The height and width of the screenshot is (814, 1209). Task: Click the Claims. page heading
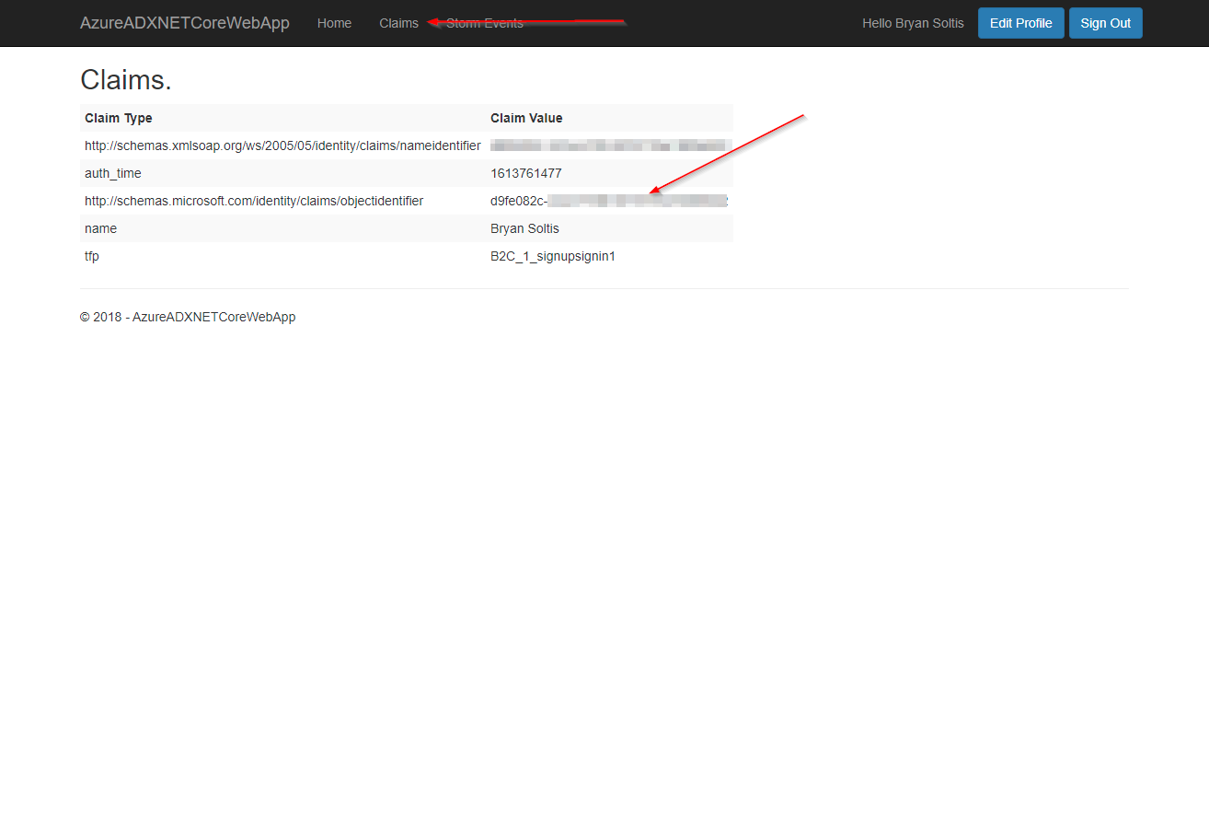tap(126, 80)
